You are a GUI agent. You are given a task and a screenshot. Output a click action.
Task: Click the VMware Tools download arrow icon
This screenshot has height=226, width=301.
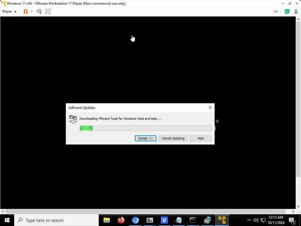coord(296,11)
